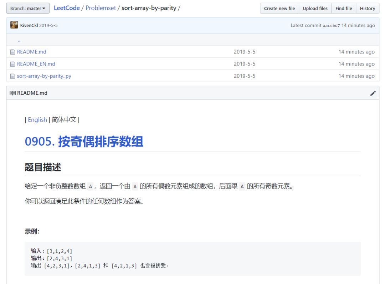Open the 2019-5-5 commit message for README.md row

click(244, 52)
